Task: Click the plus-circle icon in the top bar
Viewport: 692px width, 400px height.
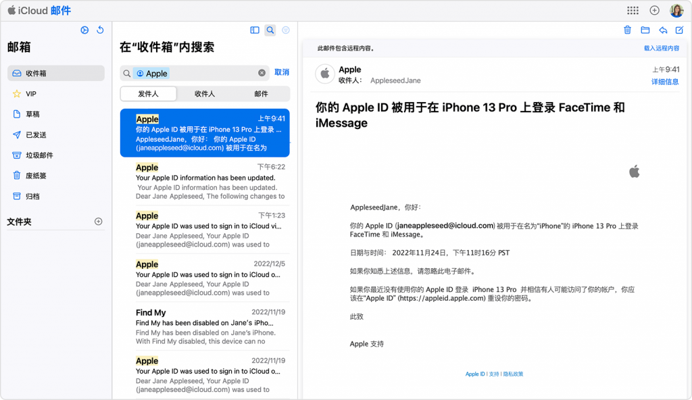Action: [654, 10]
